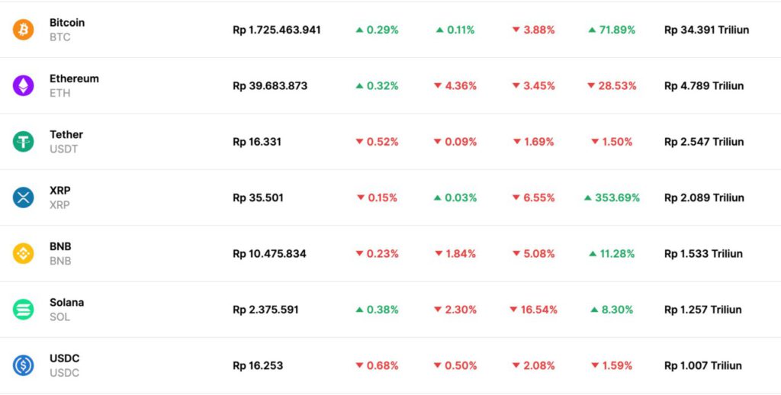Select the Tether coin name
The height and width of the screenshot is (395, 781).
(66, 135)
